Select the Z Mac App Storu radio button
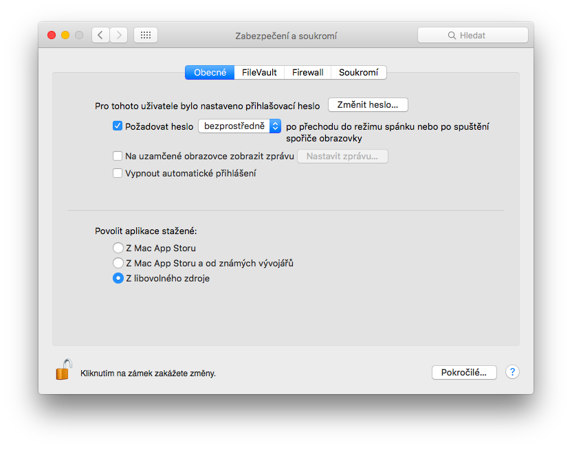572x449 pixels. pos(118,248)
